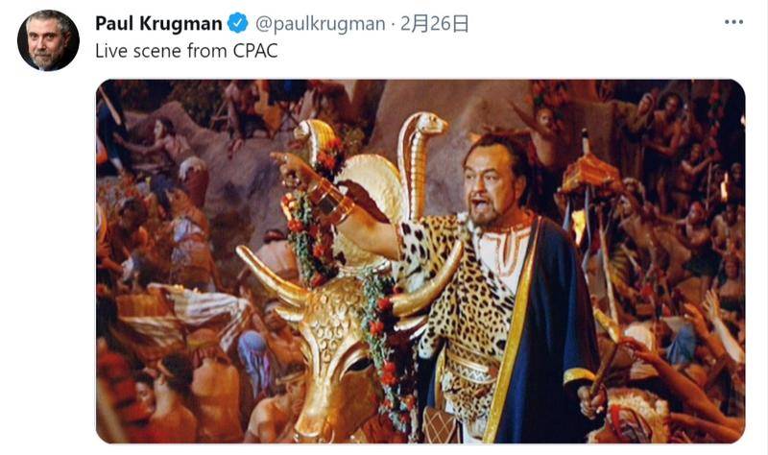Click the blue verified badge icon
768x455 pixels.
(238, 23)
